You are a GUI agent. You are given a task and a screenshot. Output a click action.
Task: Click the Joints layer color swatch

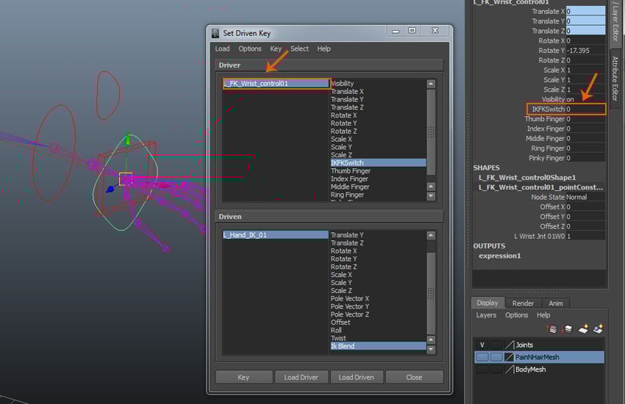[510, 345]
